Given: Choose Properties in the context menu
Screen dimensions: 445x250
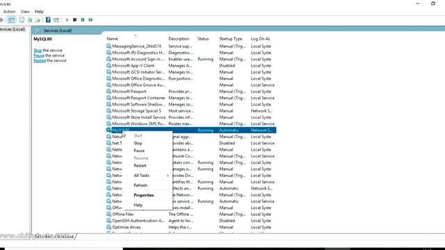Looking at the screenshot, I should point(144,195).
